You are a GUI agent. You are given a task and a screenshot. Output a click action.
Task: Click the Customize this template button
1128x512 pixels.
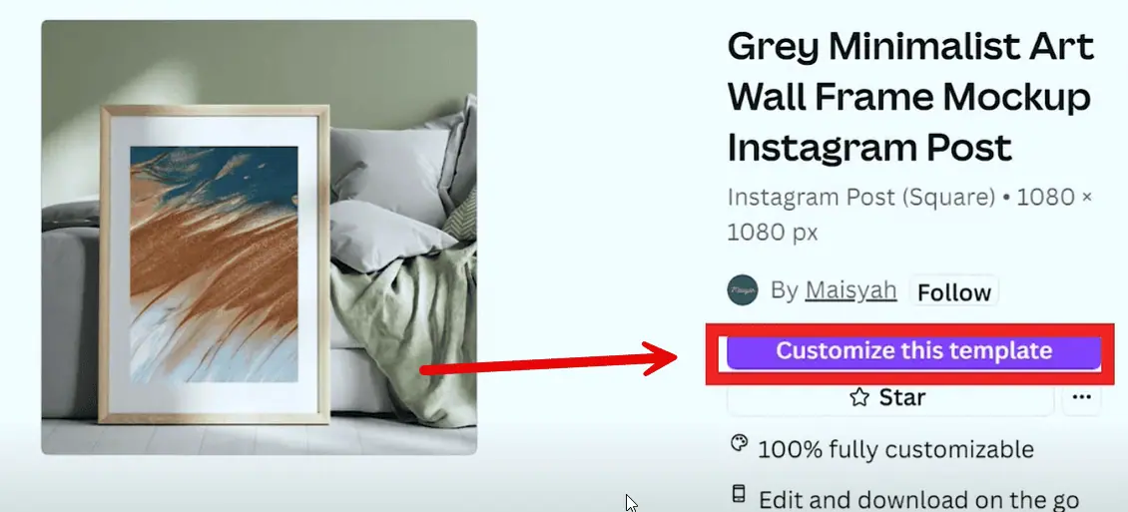[913, 352]
